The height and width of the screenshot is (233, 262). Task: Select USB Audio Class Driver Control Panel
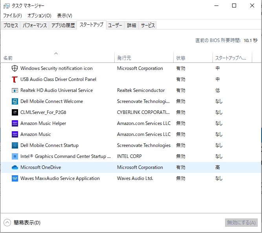tap(58, 79)
